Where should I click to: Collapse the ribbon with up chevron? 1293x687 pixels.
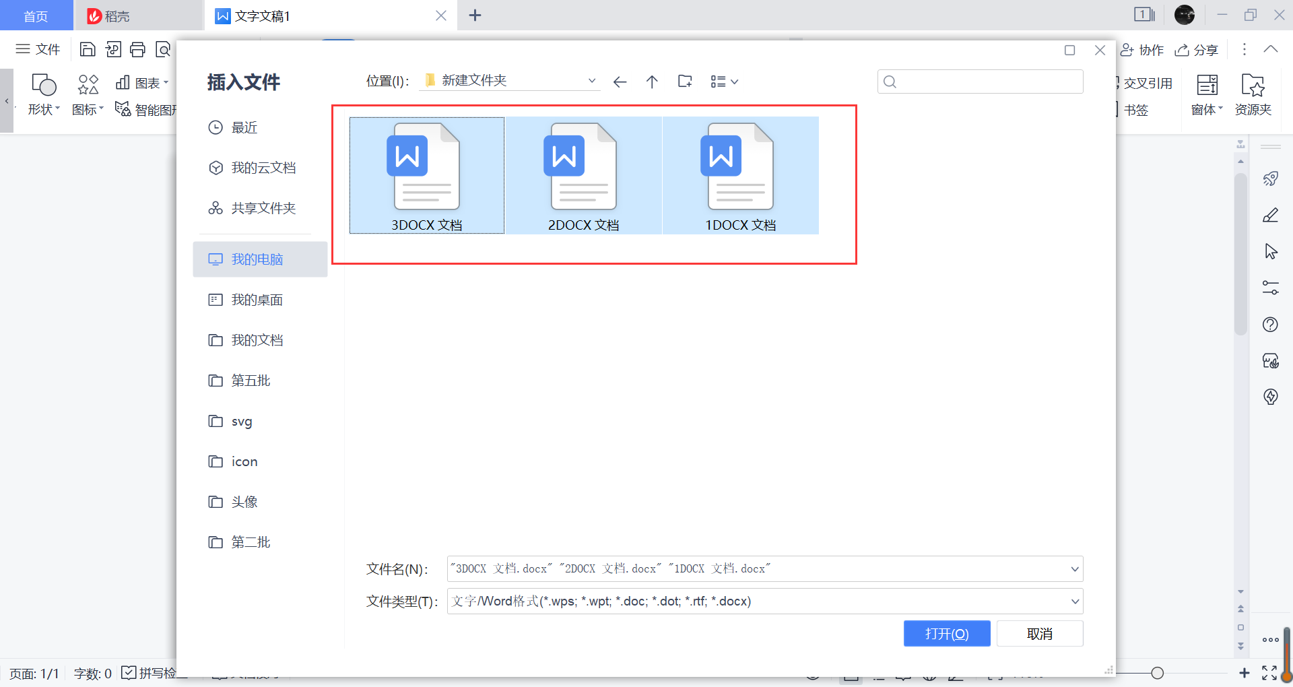coord(1271,49)
